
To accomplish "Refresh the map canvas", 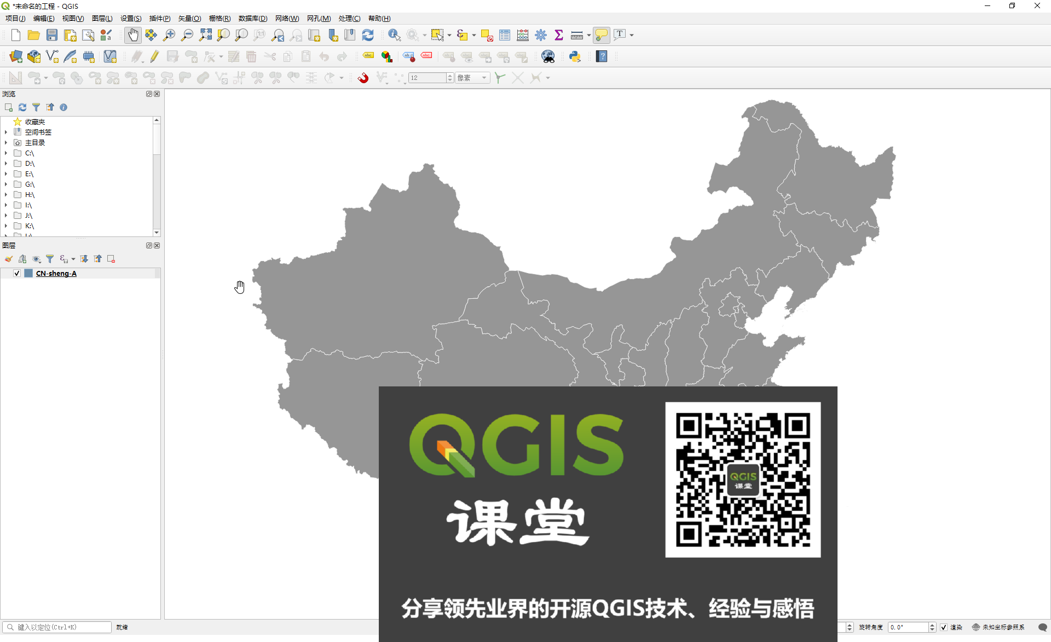I will click(x=368, y=34).
